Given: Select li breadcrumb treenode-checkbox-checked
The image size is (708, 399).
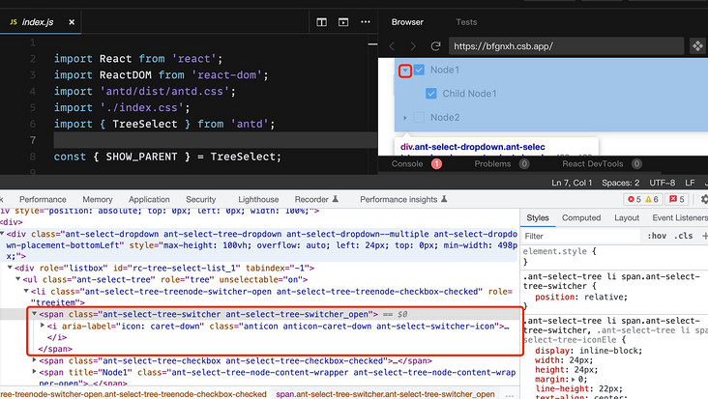Looking at the screenshot, I should coord(133,394).
